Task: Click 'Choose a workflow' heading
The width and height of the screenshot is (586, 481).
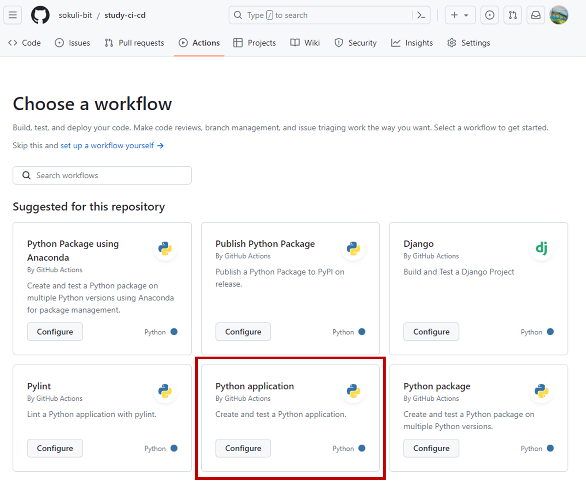Action: [x=92, y=104]
